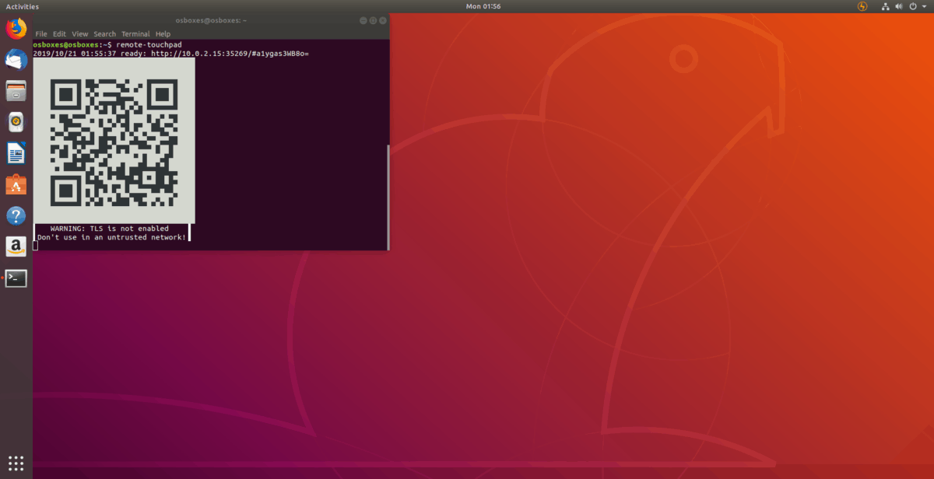Screen dimensions: 934x479
Task: Click the volume indicator in the top bar
Action: click(897, 6)
